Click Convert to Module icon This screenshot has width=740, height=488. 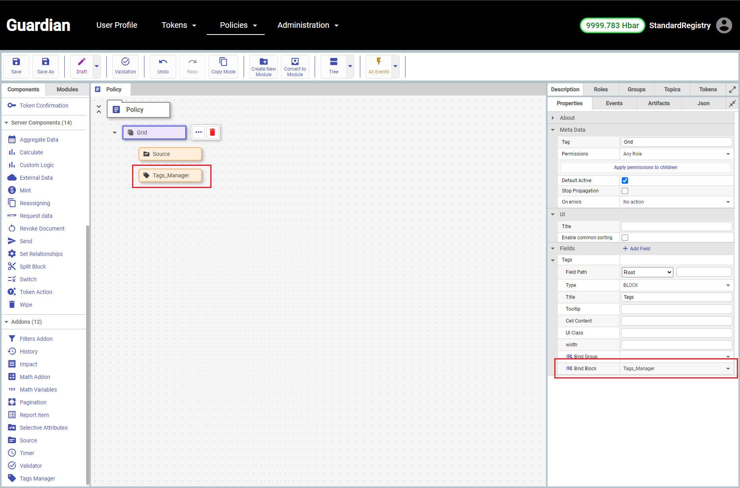tap(295, 61)
